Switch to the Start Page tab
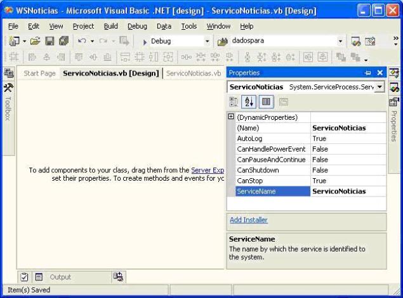The image size is (403, 298). coord(40,74)
